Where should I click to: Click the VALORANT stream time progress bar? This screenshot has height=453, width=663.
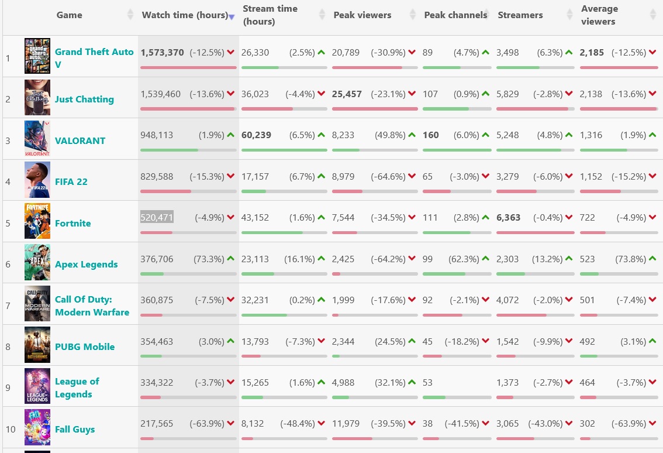point(284,150)
